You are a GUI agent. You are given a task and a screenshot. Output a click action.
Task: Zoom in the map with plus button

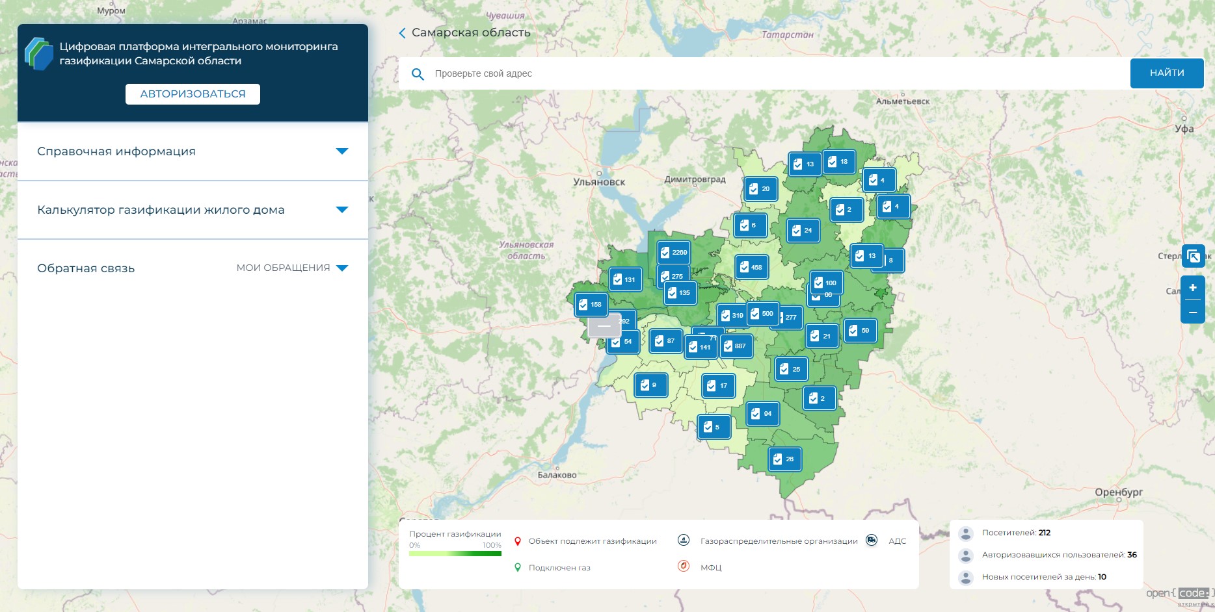(x=1193, y=288)
